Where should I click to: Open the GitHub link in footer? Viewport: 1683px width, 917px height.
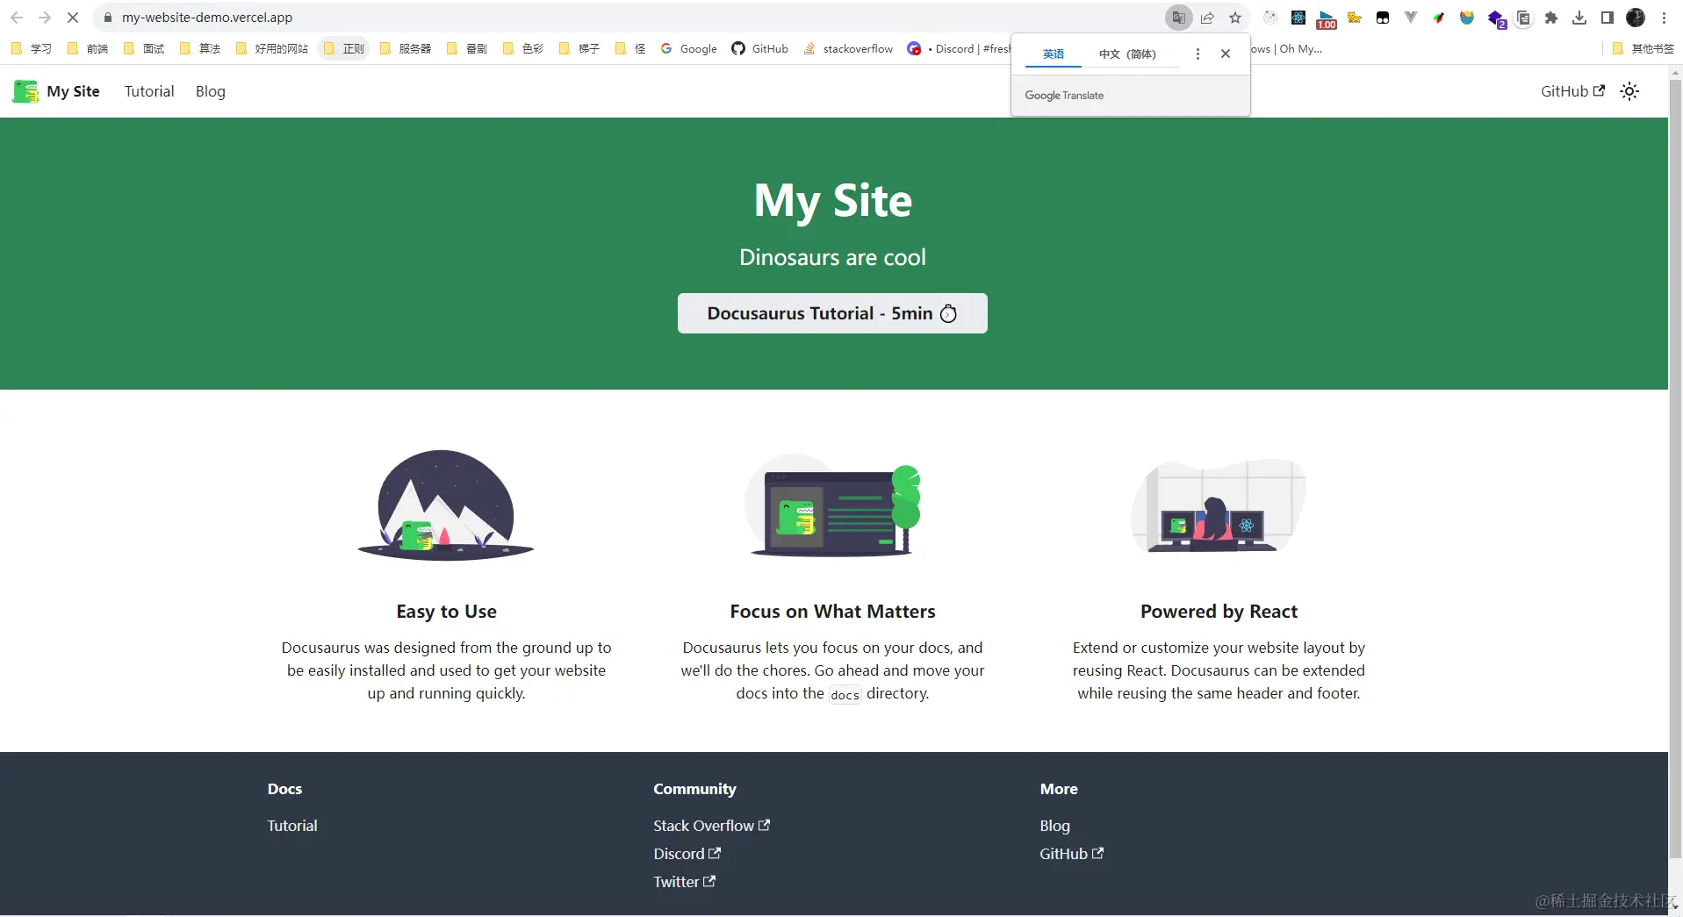point(1071,854)
